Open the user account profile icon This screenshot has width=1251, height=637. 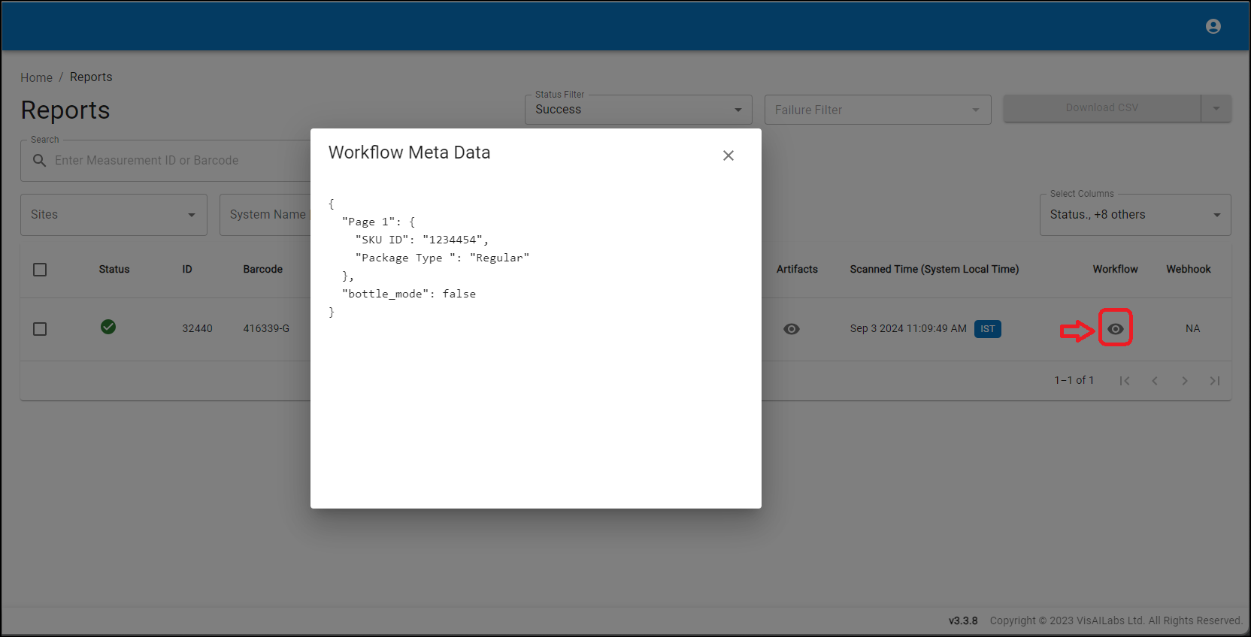pos(1213,26)
